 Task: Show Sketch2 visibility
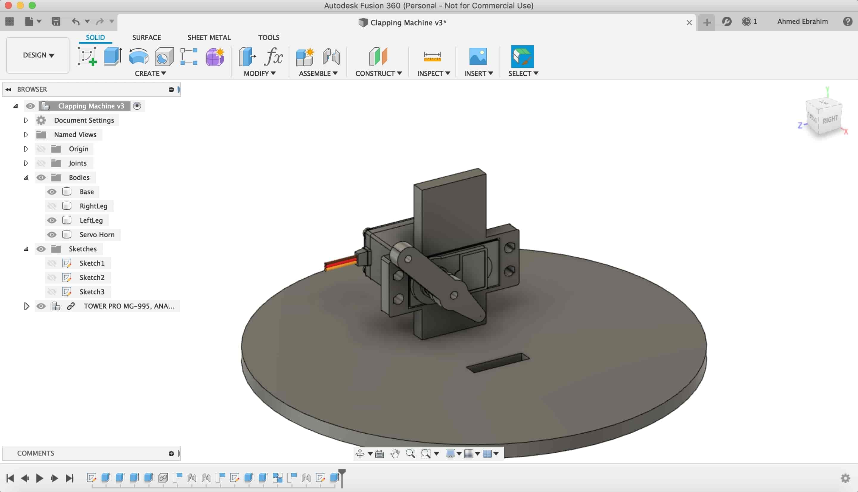point(52,278)
